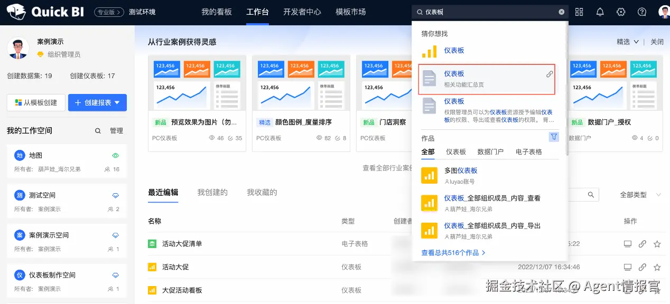Screen dimensions: 670x304
Task: Switch to 电子表格 tab in search results
Action: [x=529, y=152]
